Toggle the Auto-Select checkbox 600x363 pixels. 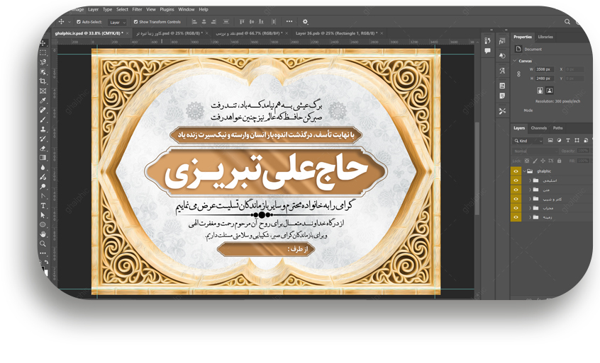pos(79,22)
